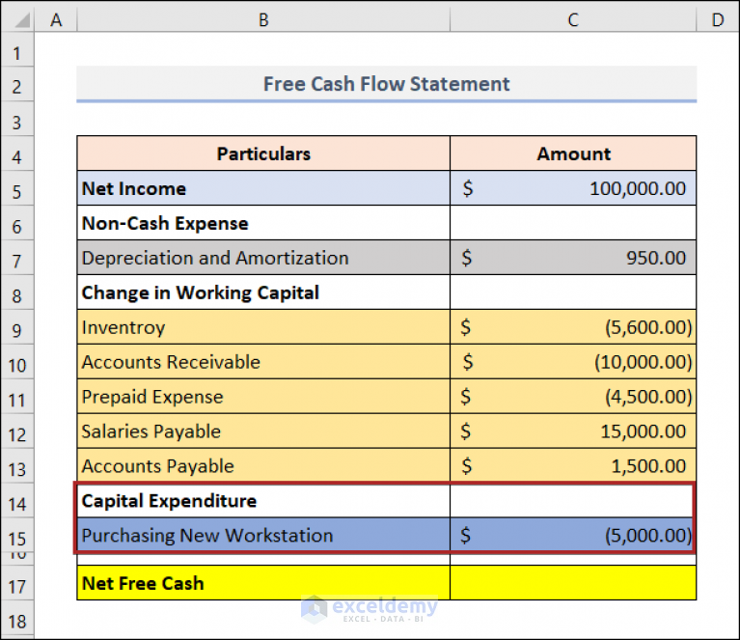Select column B header
The width and height of the screenshot is (740, 640).
click(x=263, y=17)
